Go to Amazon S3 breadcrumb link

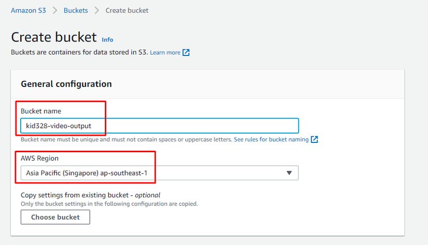tap(28, 10)
